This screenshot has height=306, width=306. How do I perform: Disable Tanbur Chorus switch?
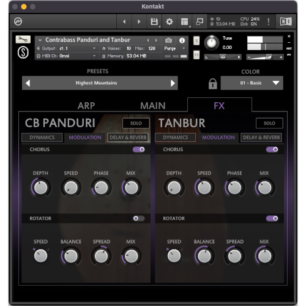pos(272,149)
